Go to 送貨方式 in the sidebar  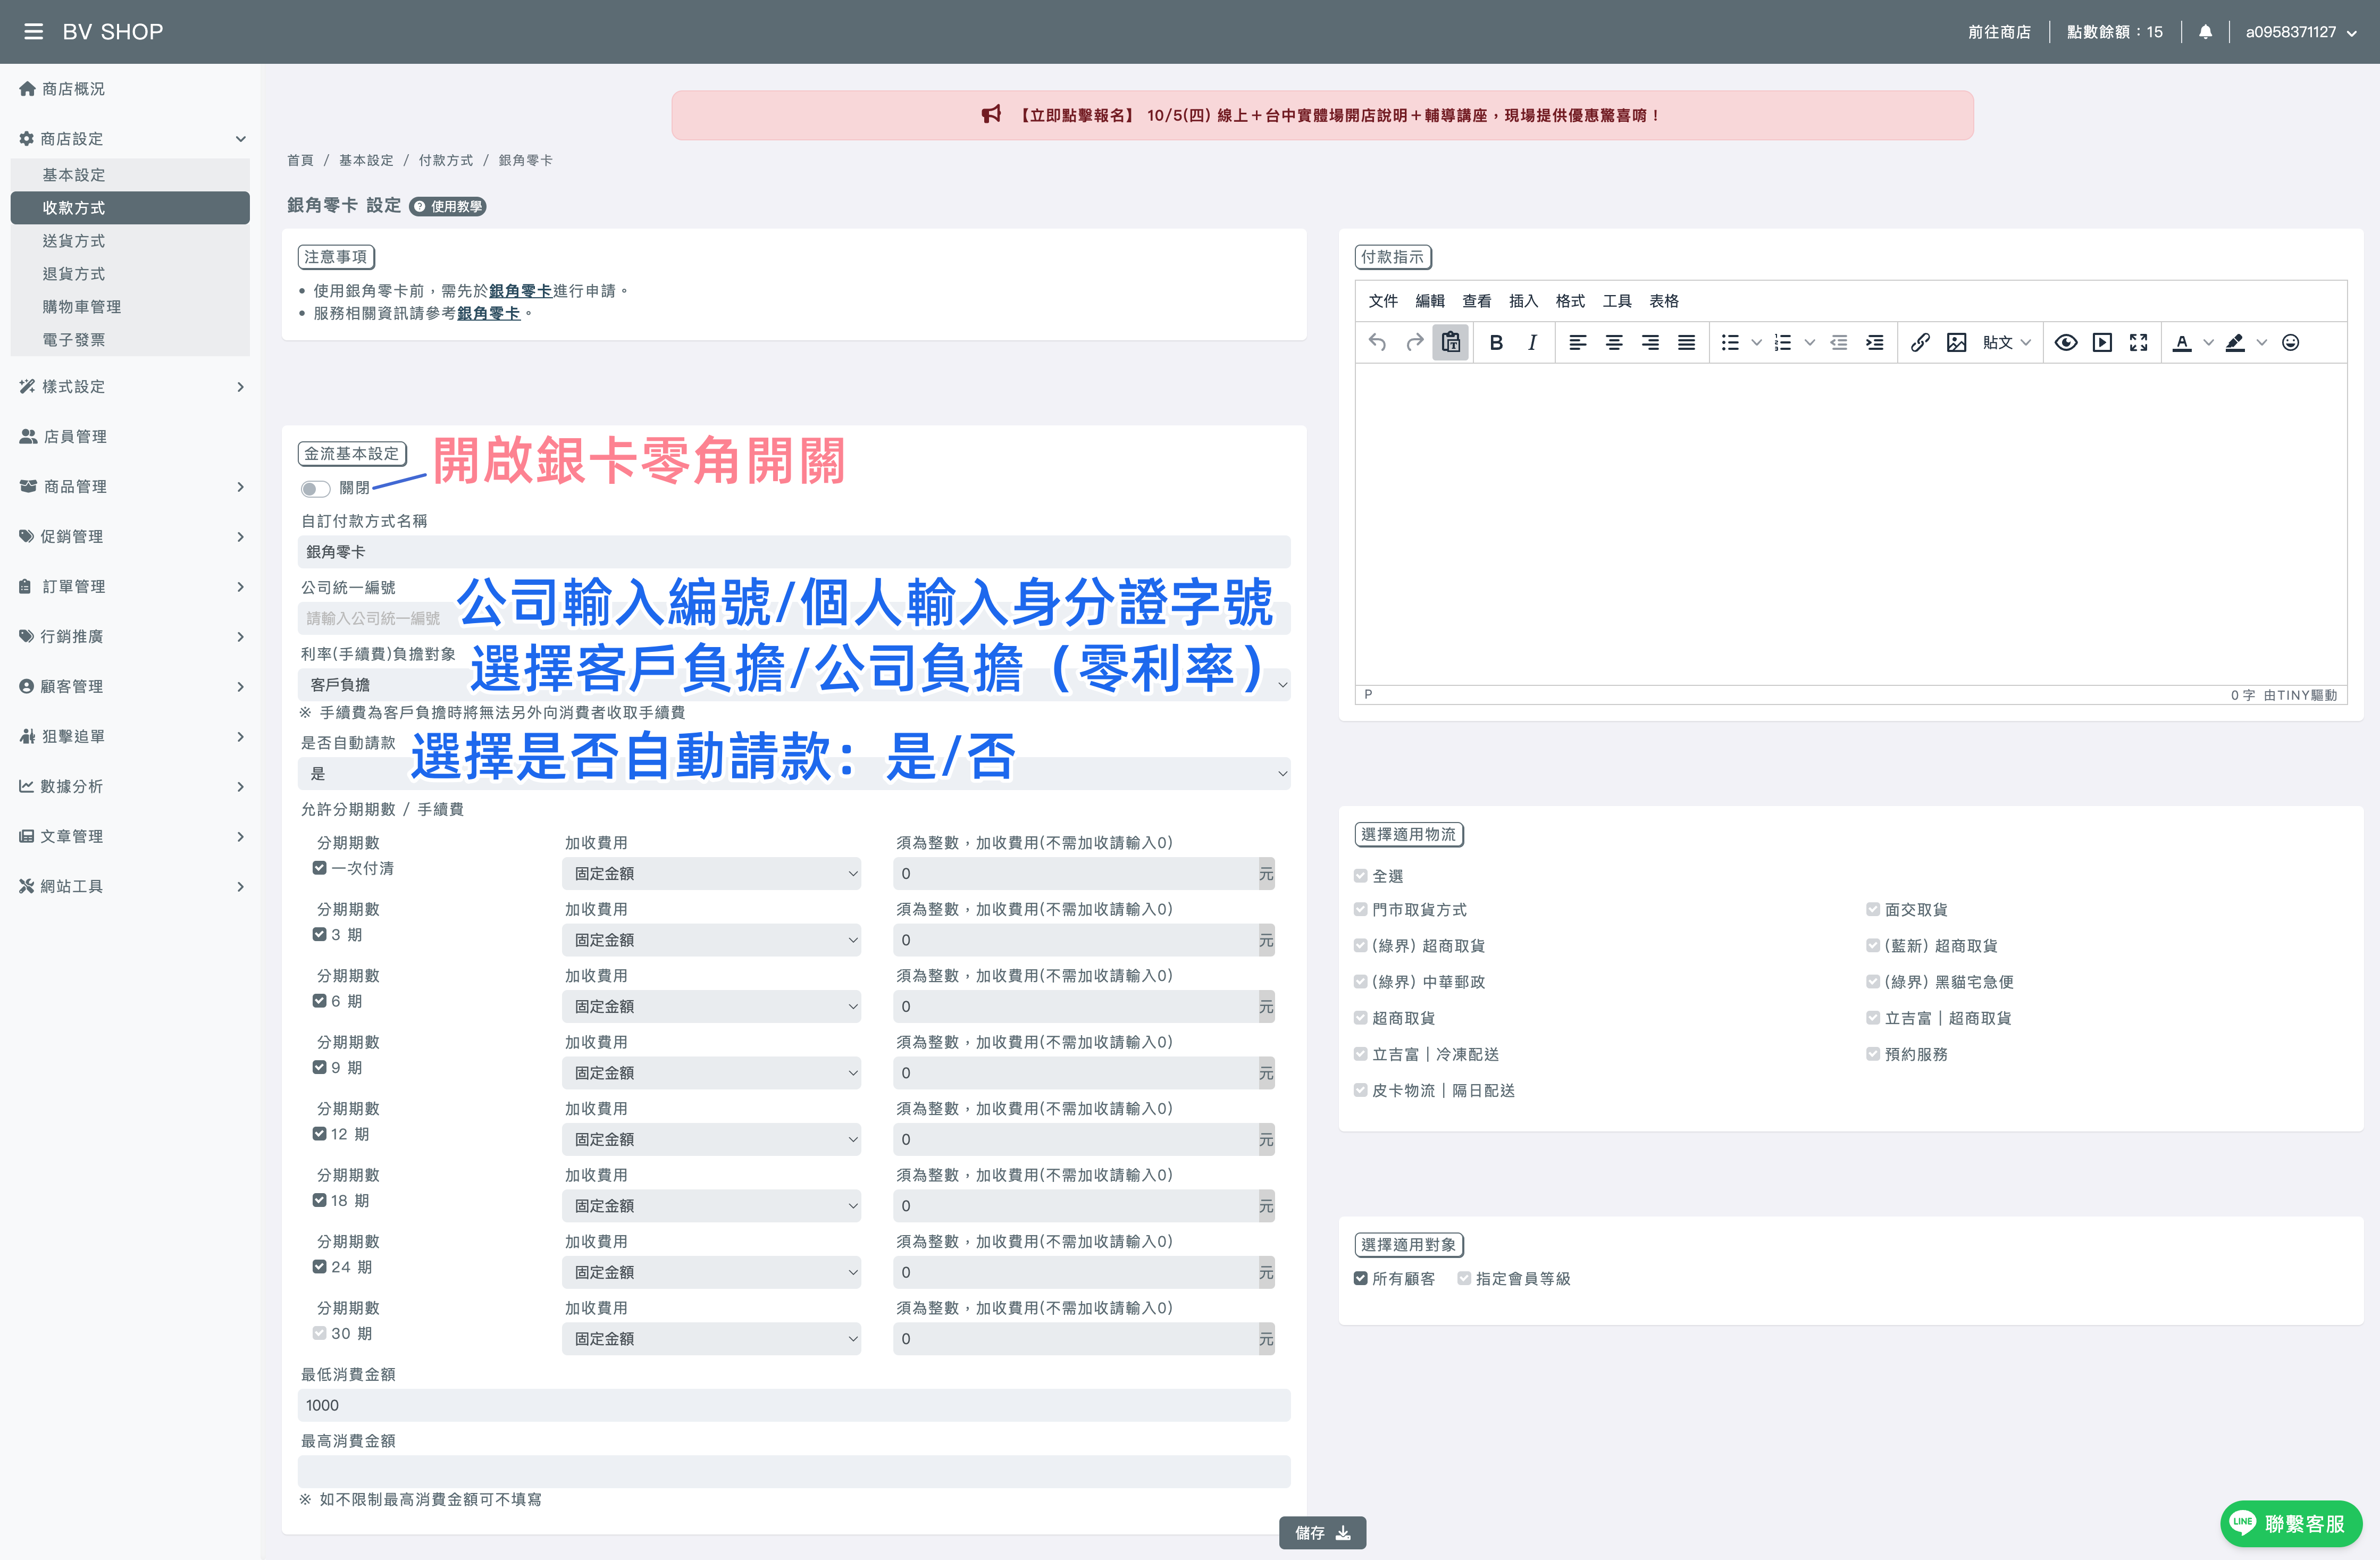(130, 241)
